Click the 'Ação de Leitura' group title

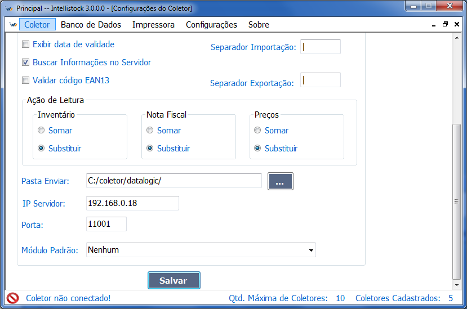55,100
